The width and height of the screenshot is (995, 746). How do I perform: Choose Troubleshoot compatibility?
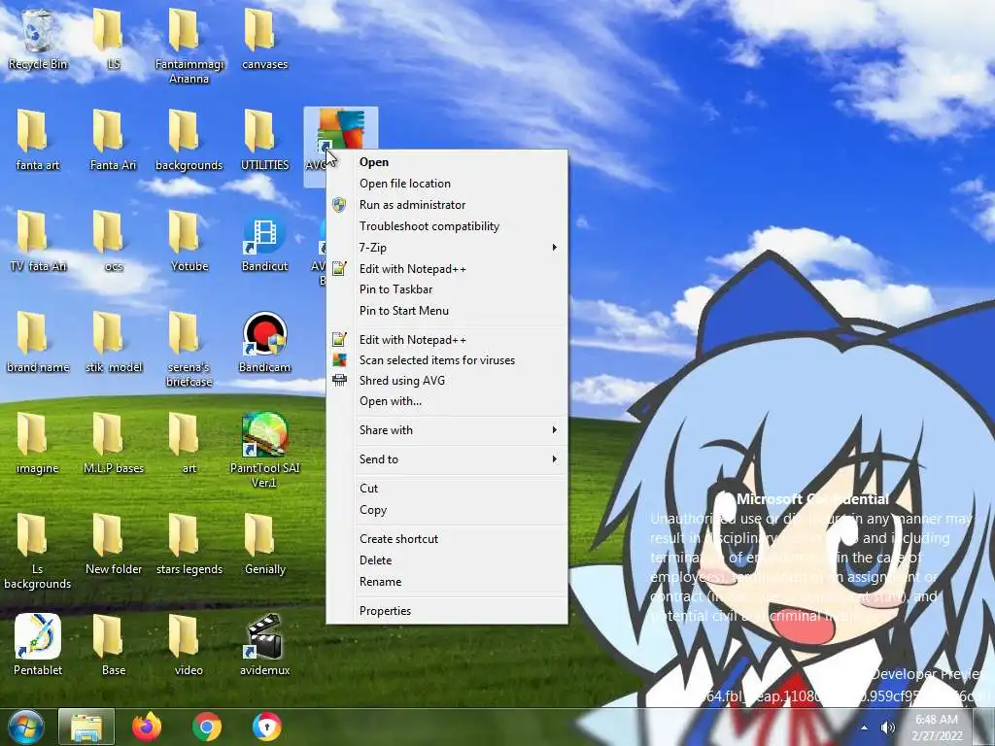447,225
